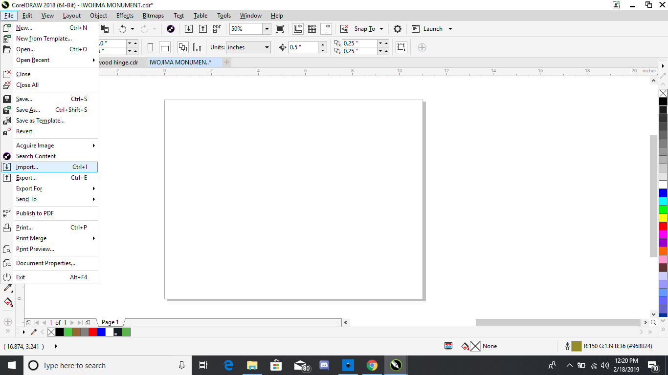The width and height of the screenshot is (668, 375).
Task: Click the Quick Customize plus icon
Action: (422, 47)
